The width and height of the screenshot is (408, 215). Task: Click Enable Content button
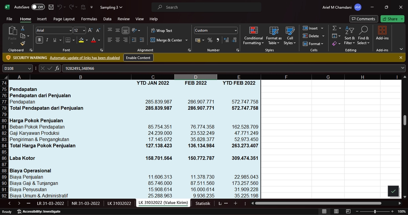pyautogui.click(x=138, y=58)
